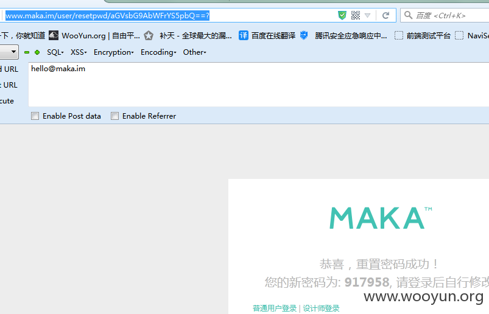Expand the address bar history dropdown arrow
489x314 pixels.
click(367, 15)
